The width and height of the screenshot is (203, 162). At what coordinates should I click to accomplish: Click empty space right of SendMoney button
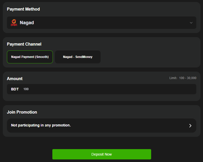pos(149,57)
